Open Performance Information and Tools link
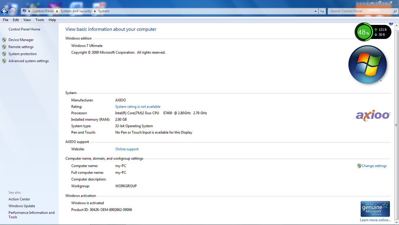 click(31, 215)
